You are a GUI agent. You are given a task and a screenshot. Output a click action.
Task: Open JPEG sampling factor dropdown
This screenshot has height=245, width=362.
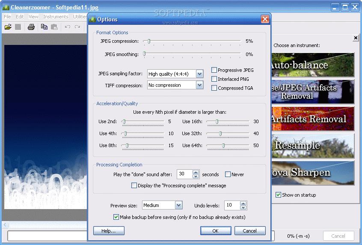point(199,74)
